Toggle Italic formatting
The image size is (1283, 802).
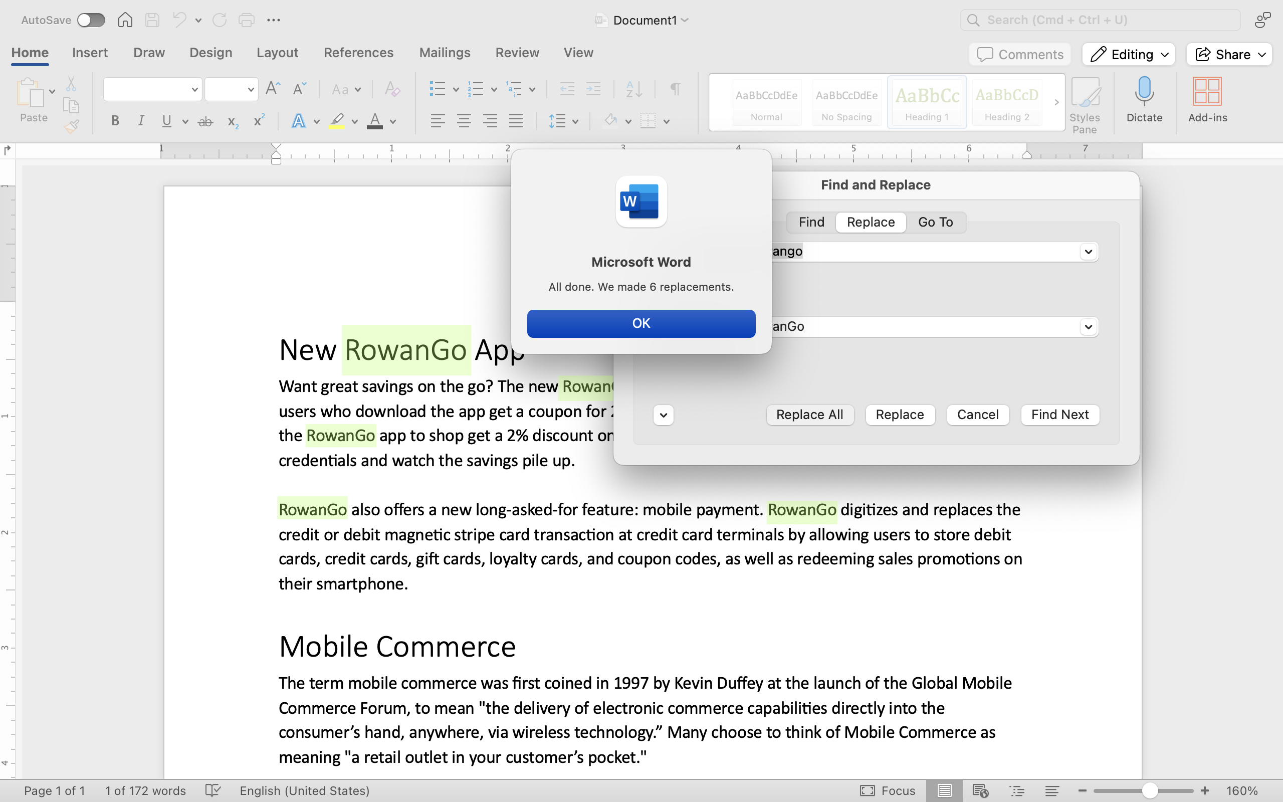click(141, 121)
